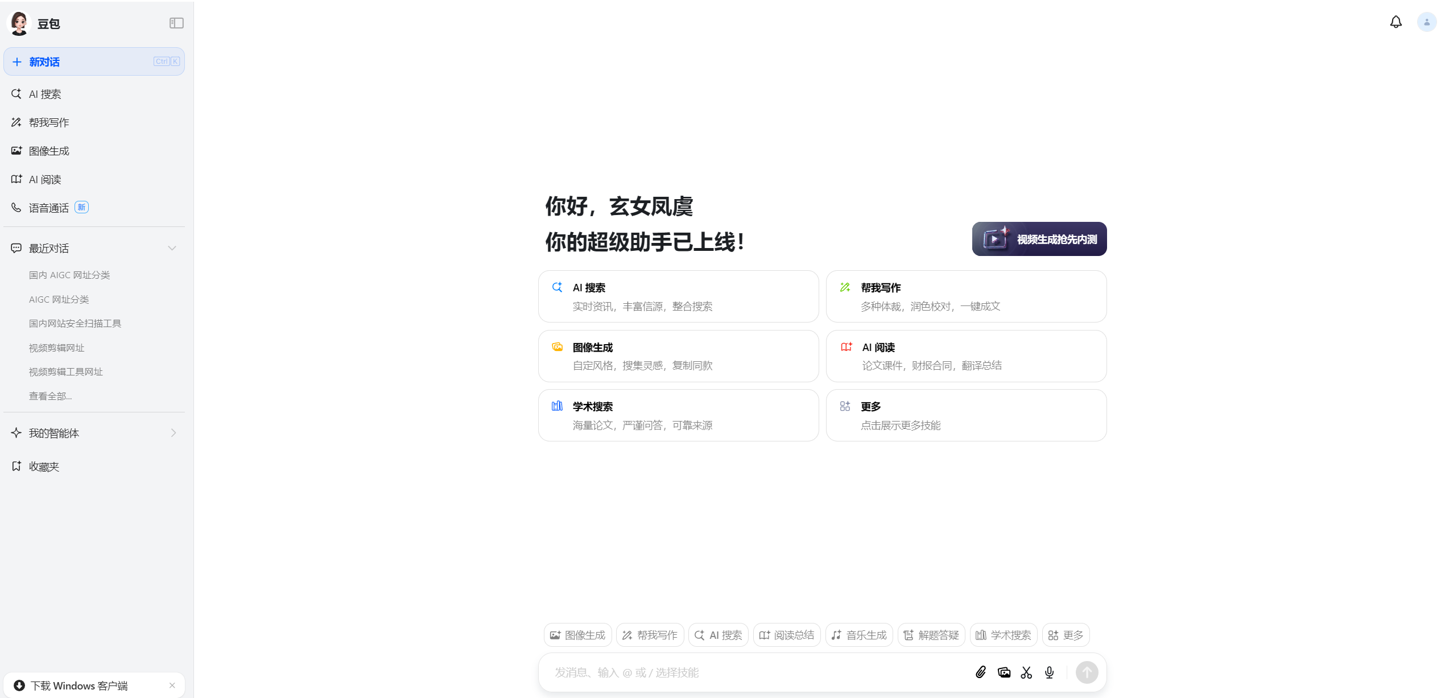Select 学术搜索 skill chip above input
The width and height of the screenshot is (1441, 698).
[x=1004, y=635]
